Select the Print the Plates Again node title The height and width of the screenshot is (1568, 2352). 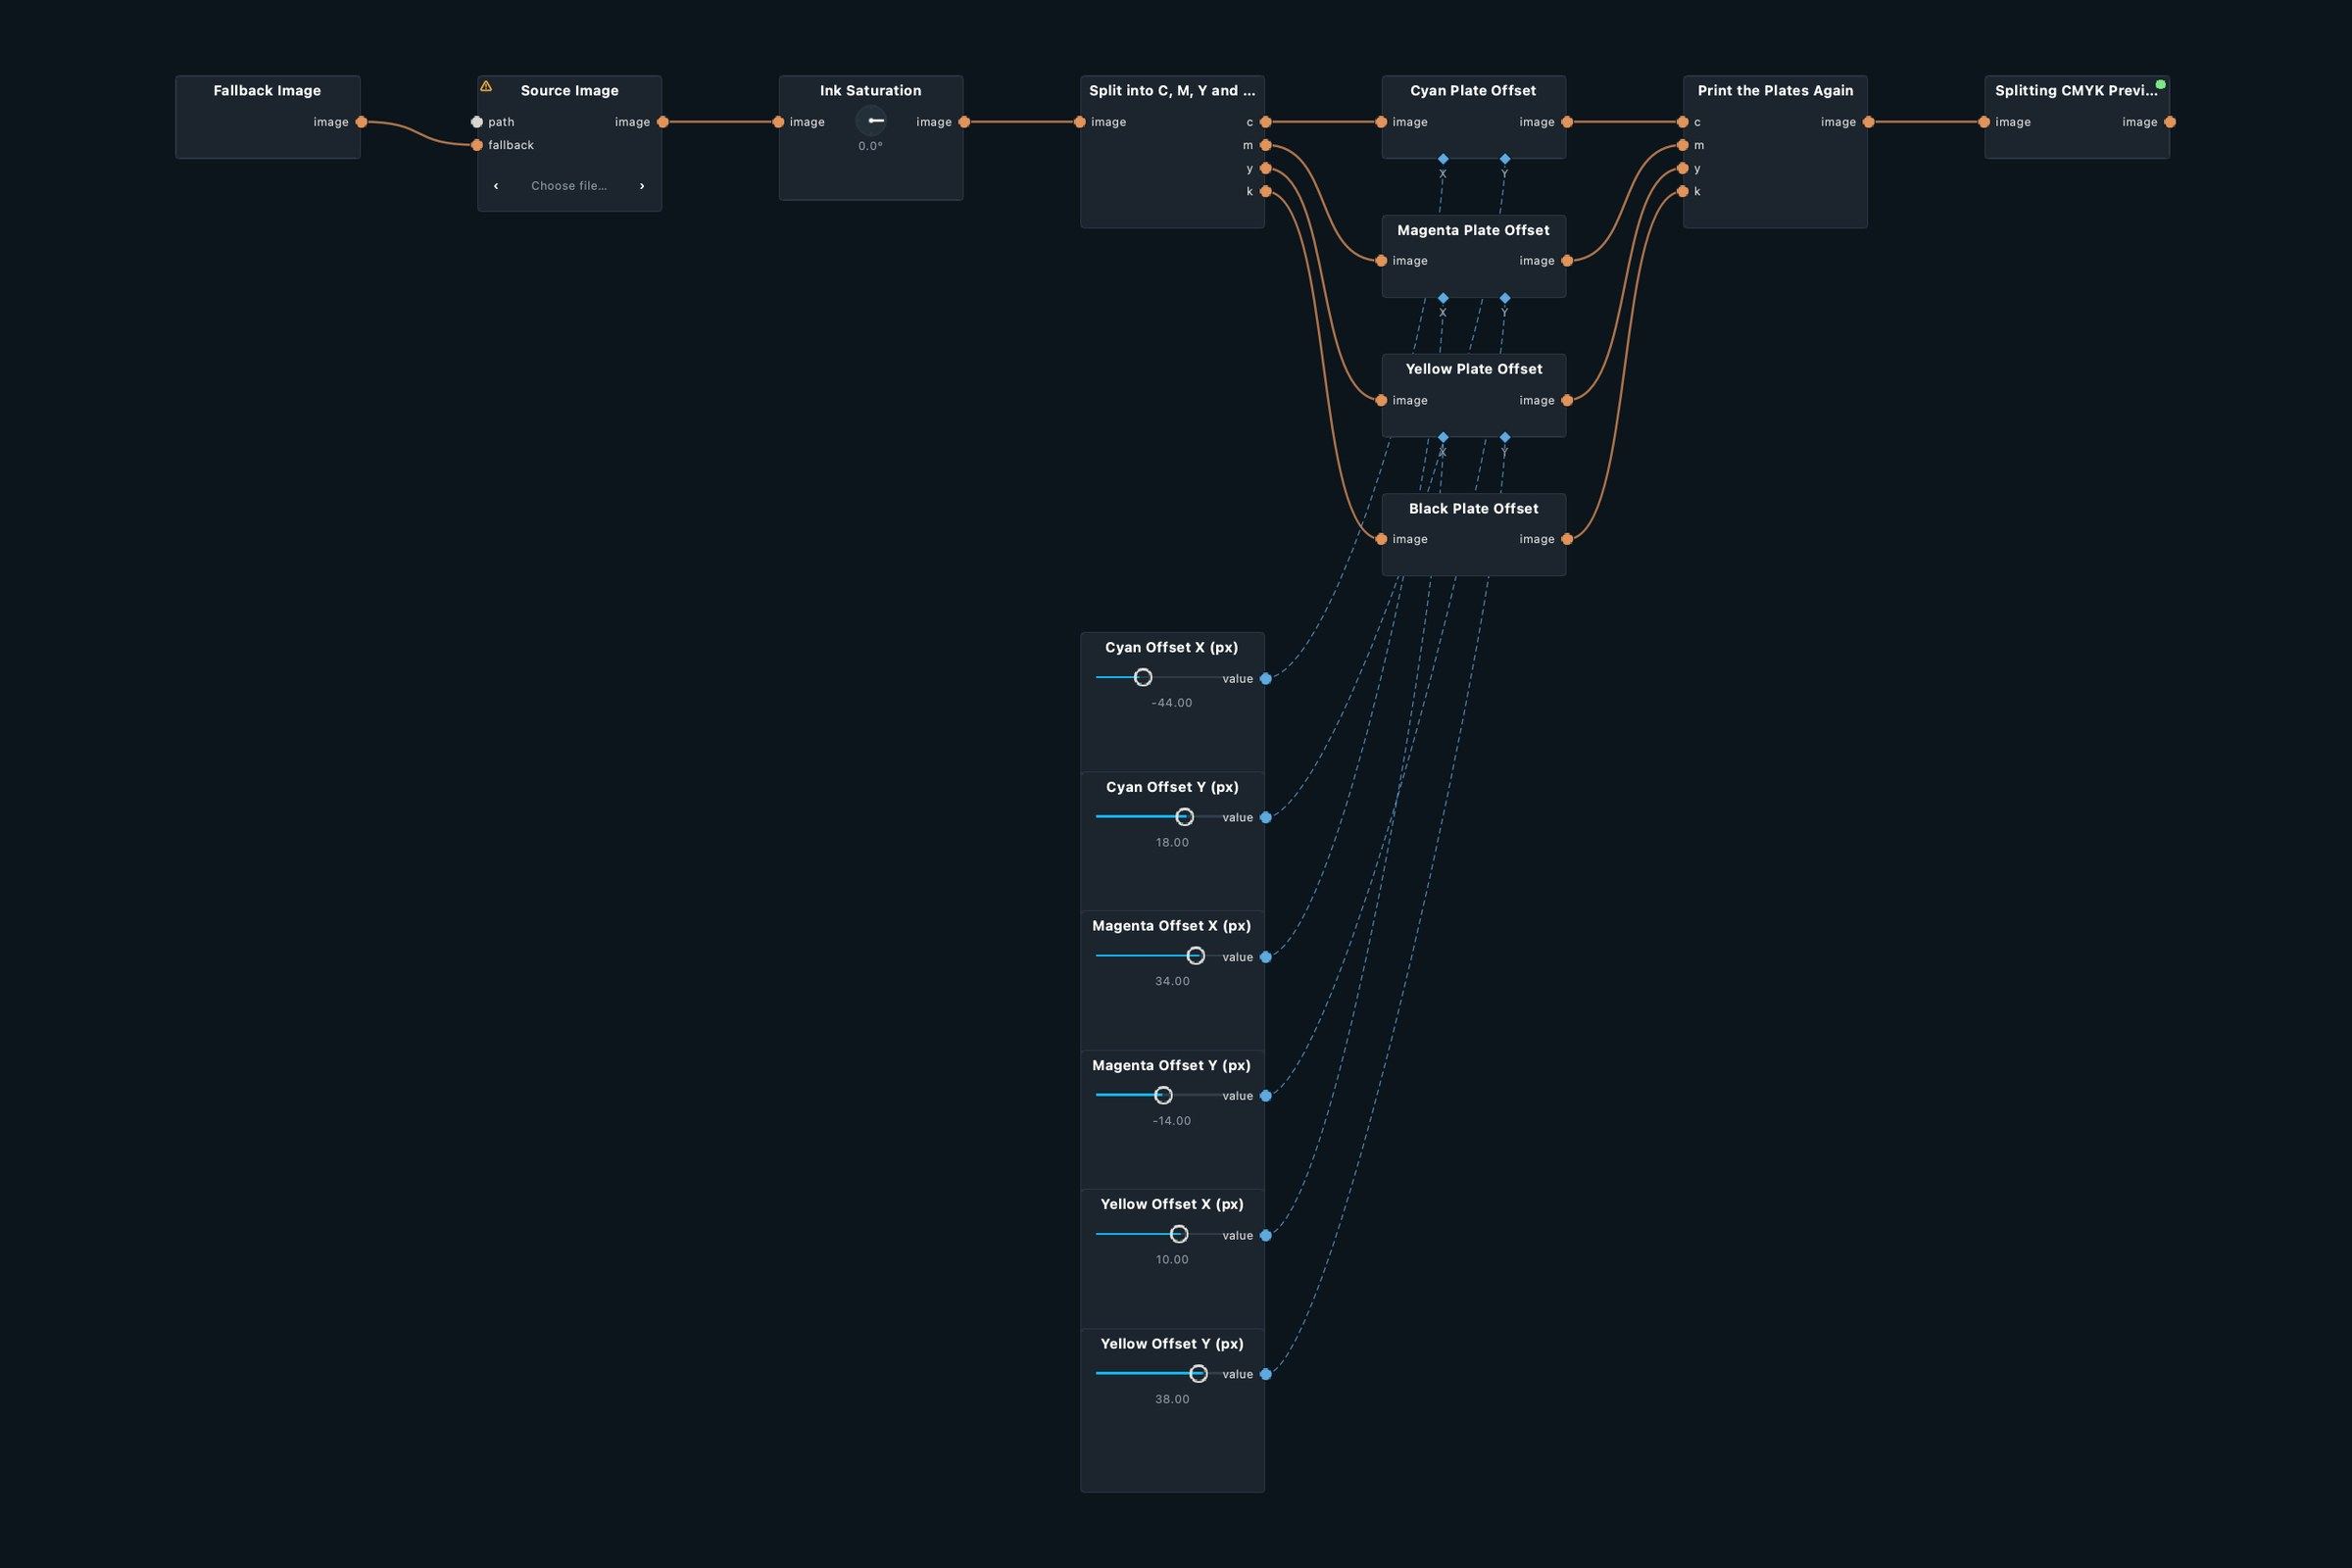(1775, 90)
